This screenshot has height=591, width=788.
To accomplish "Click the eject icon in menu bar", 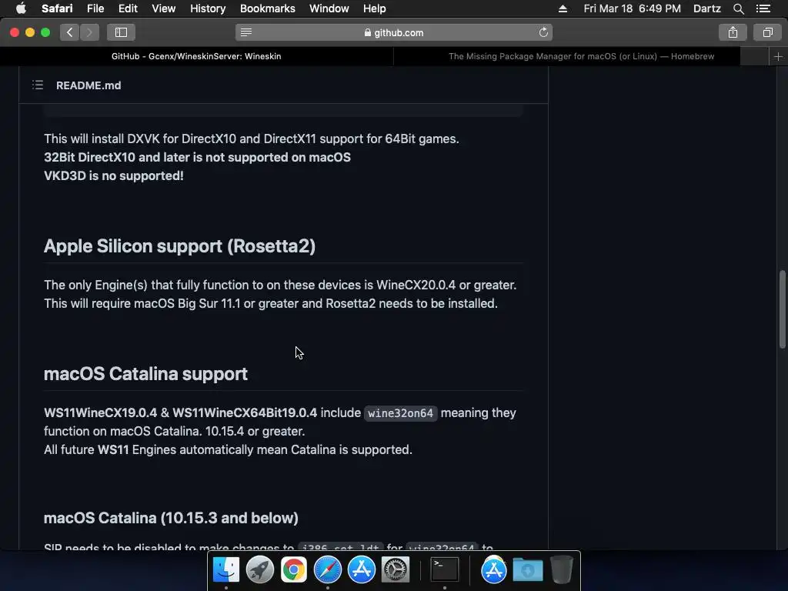I will point(563,8).
